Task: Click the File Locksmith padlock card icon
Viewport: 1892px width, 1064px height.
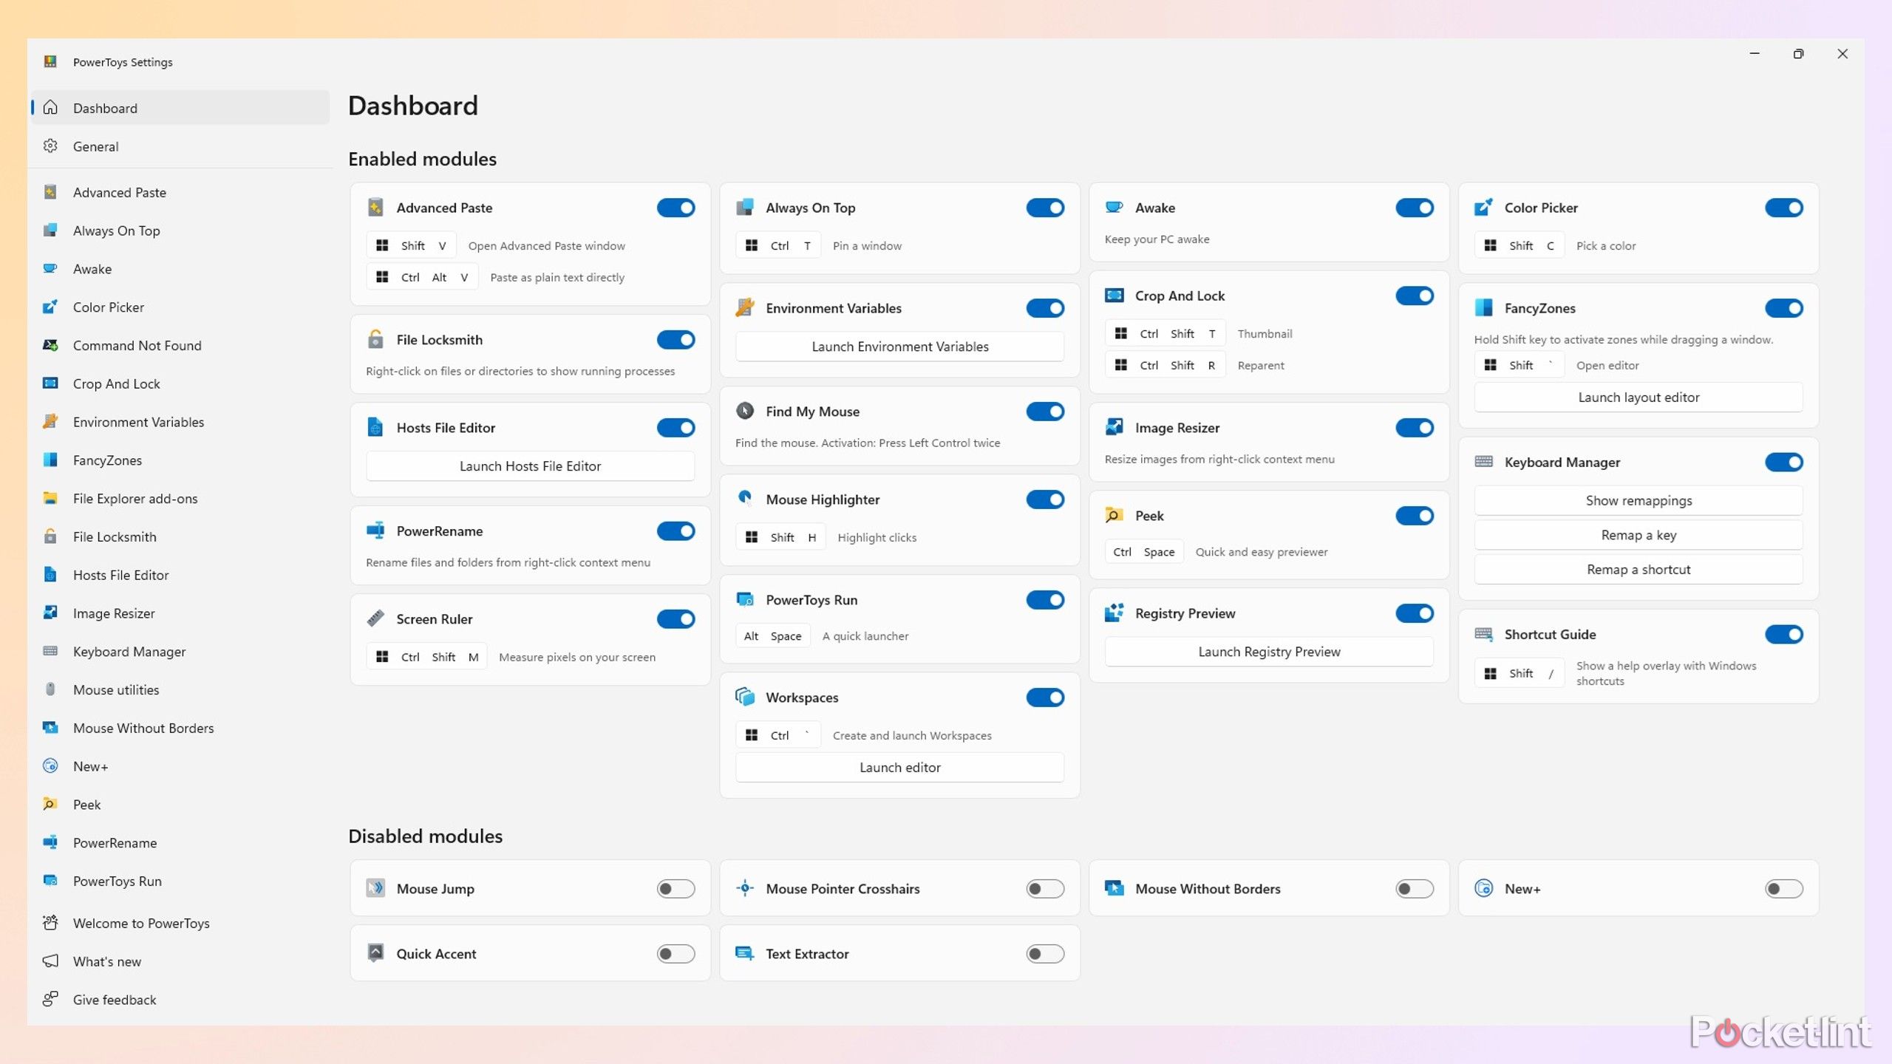Action: point(375,340)
